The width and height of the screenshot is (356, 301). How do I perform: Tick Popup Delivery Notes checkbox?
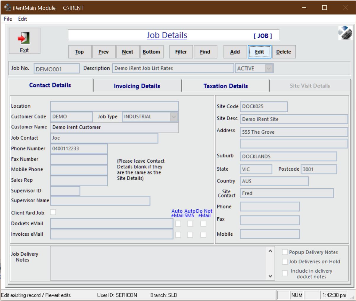pos(285,252)
